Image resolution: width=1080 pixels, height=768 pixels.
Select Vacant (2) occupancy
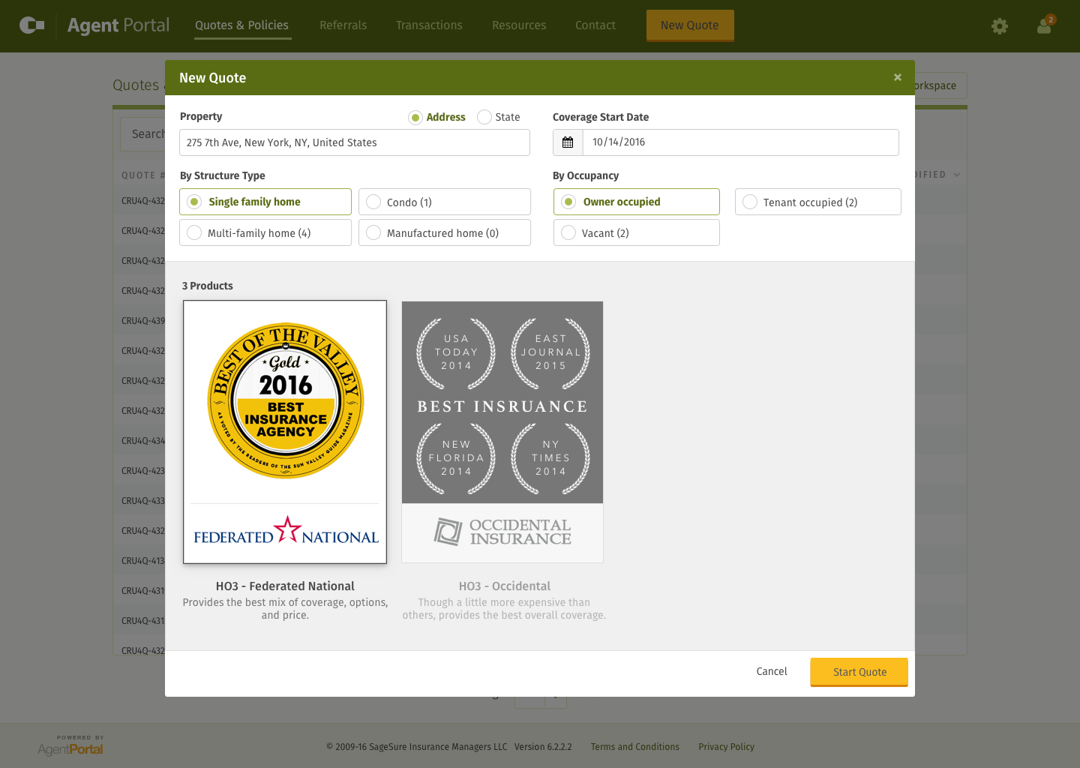637,232
